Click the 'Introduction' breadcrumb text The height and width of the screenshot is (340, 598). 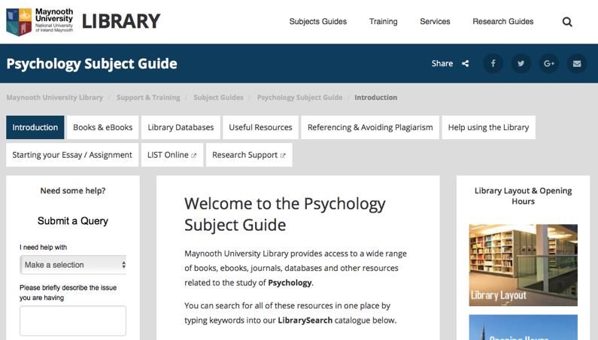[x=375, y=97]
